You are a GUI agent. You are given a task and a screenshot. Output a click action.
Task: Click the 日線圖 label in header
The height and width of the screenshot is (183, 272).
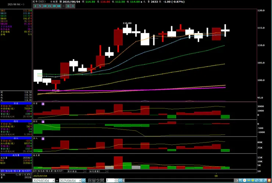point(54,2)
